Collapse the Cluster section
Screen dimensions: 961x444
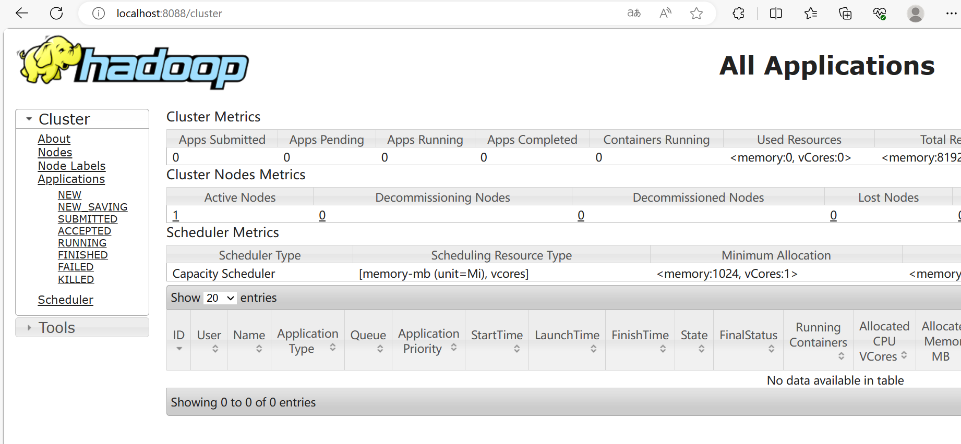[30, 119]
